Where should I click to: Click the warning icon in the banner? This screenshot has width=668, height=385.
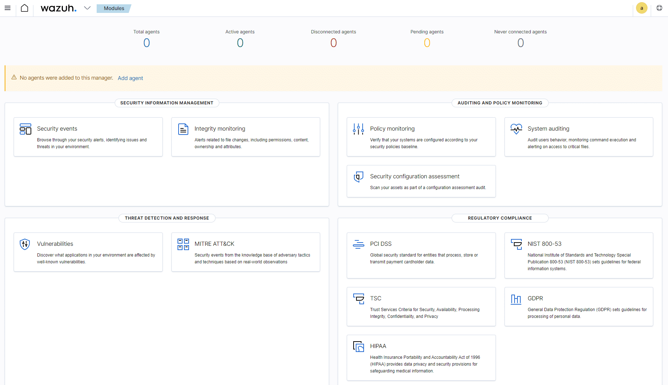(14, 78)
